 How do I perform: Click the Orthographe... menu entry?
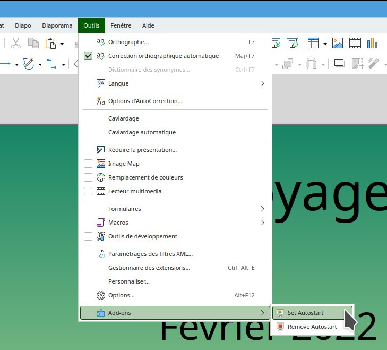coord(175,42)
